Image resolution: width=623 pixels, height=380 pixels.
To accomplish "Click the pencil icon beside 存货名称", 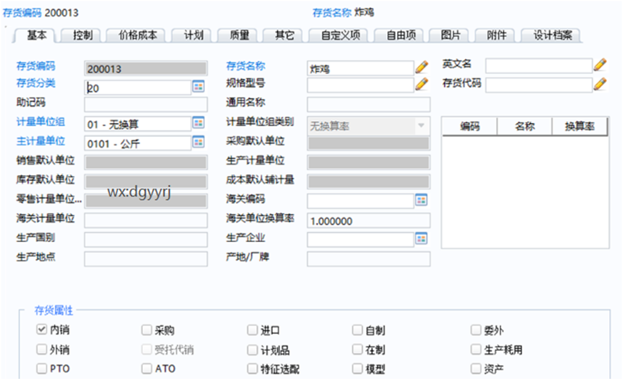I will pyautogui.click(x=421, y=67).
